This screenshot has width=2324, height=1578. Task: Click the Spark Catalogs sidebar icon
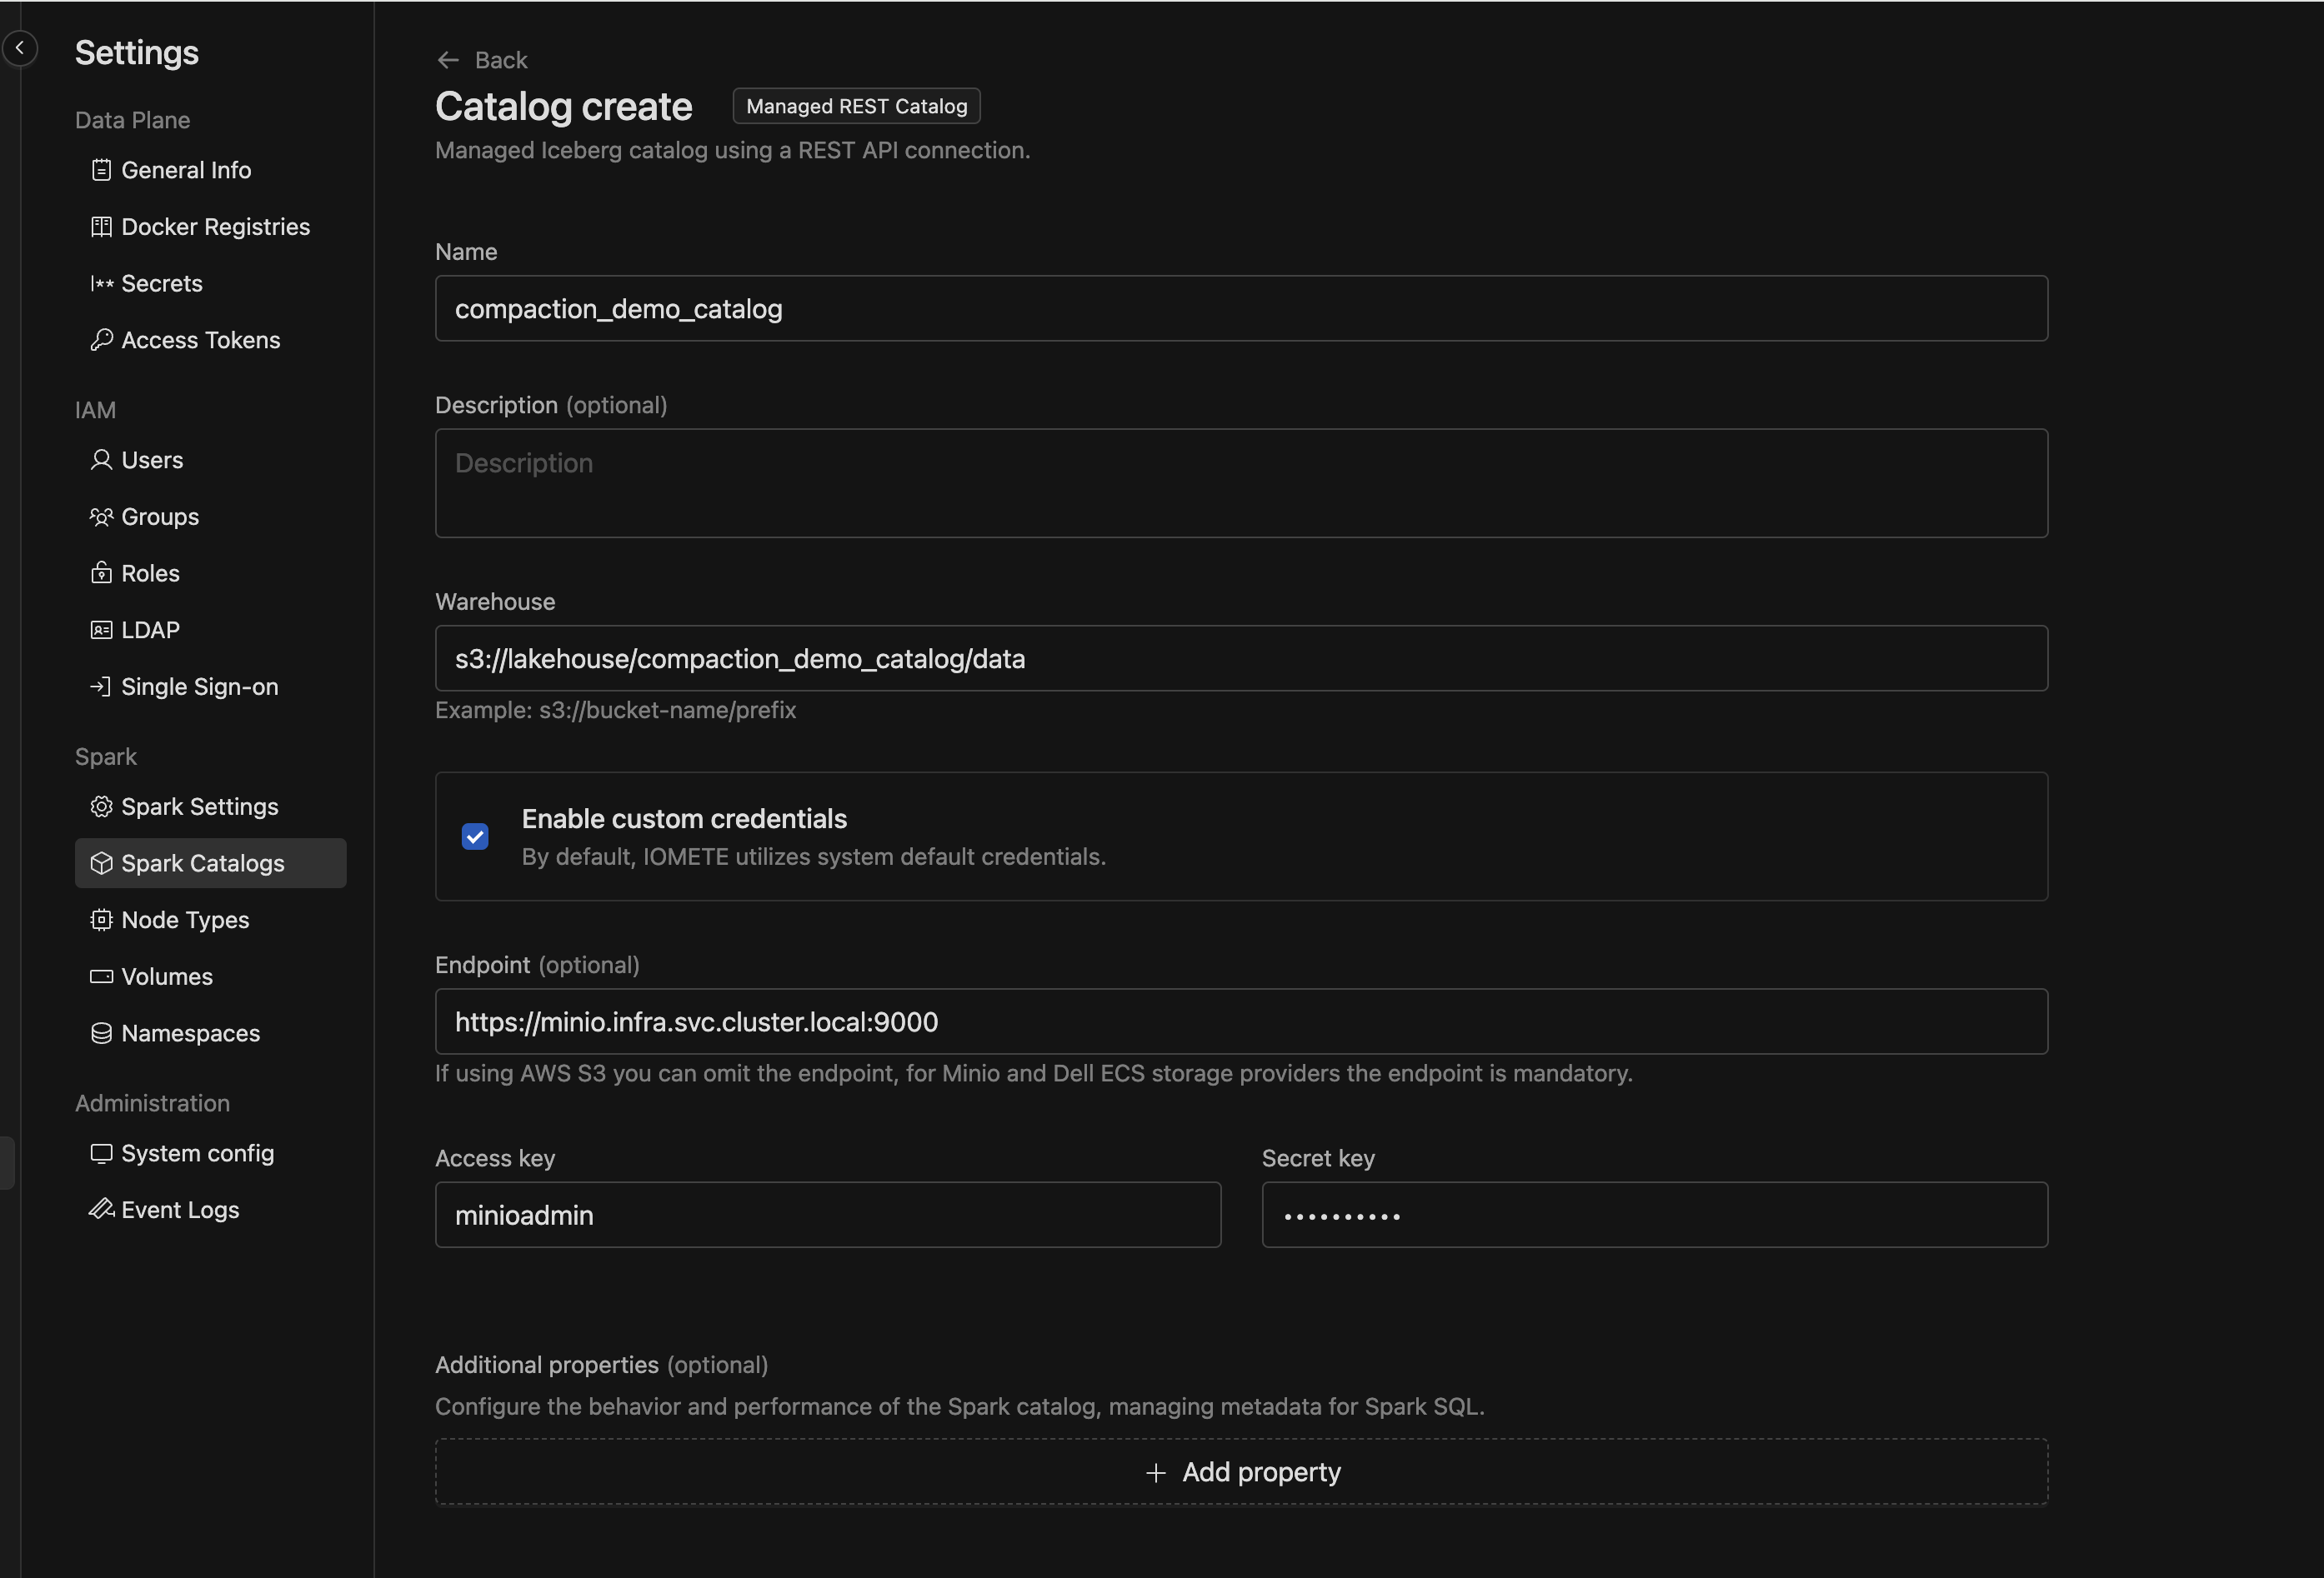tap(100, 861)
